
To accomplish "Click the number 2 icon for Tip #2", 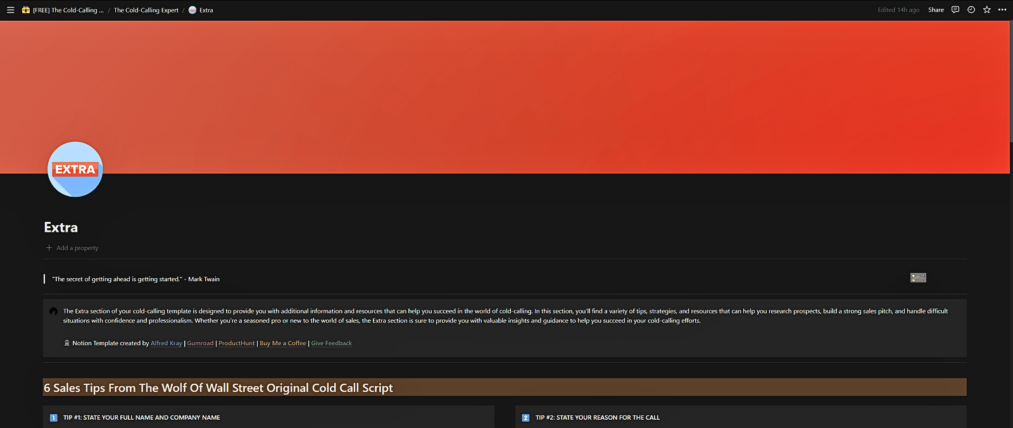I will [x=525, y=418].
